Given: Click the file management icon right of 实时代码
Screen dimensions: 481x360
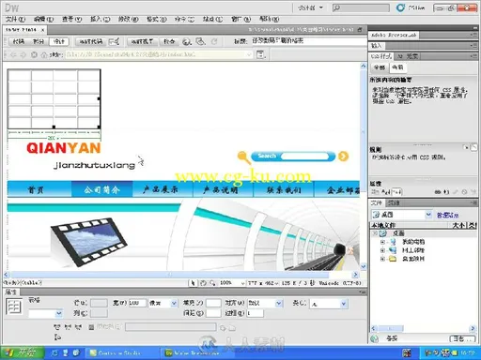Looking at the screenshot, I should pyautogui.click(x=114, y=41).
